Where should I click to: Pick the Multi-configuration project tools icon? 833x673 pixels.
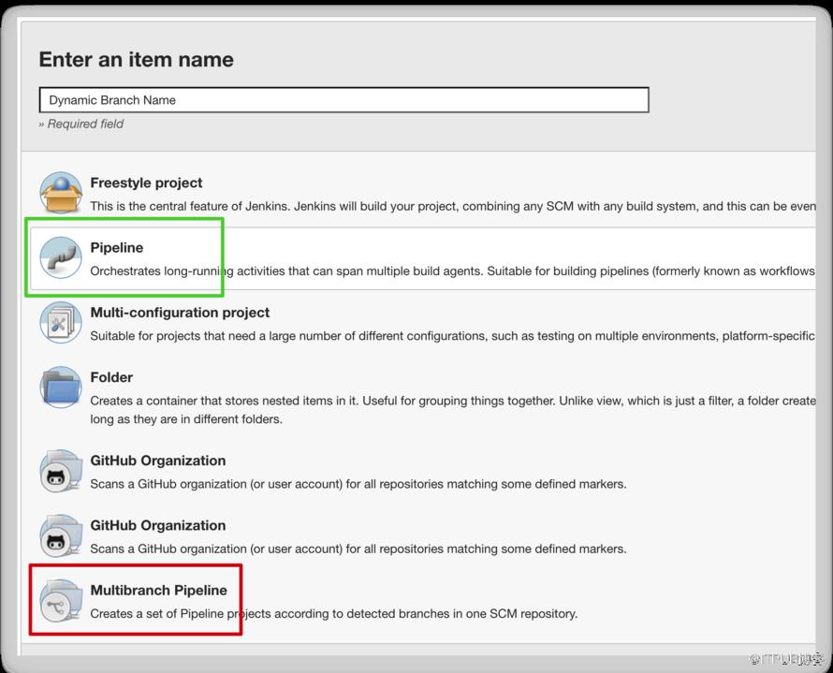[x=61, y=322]
